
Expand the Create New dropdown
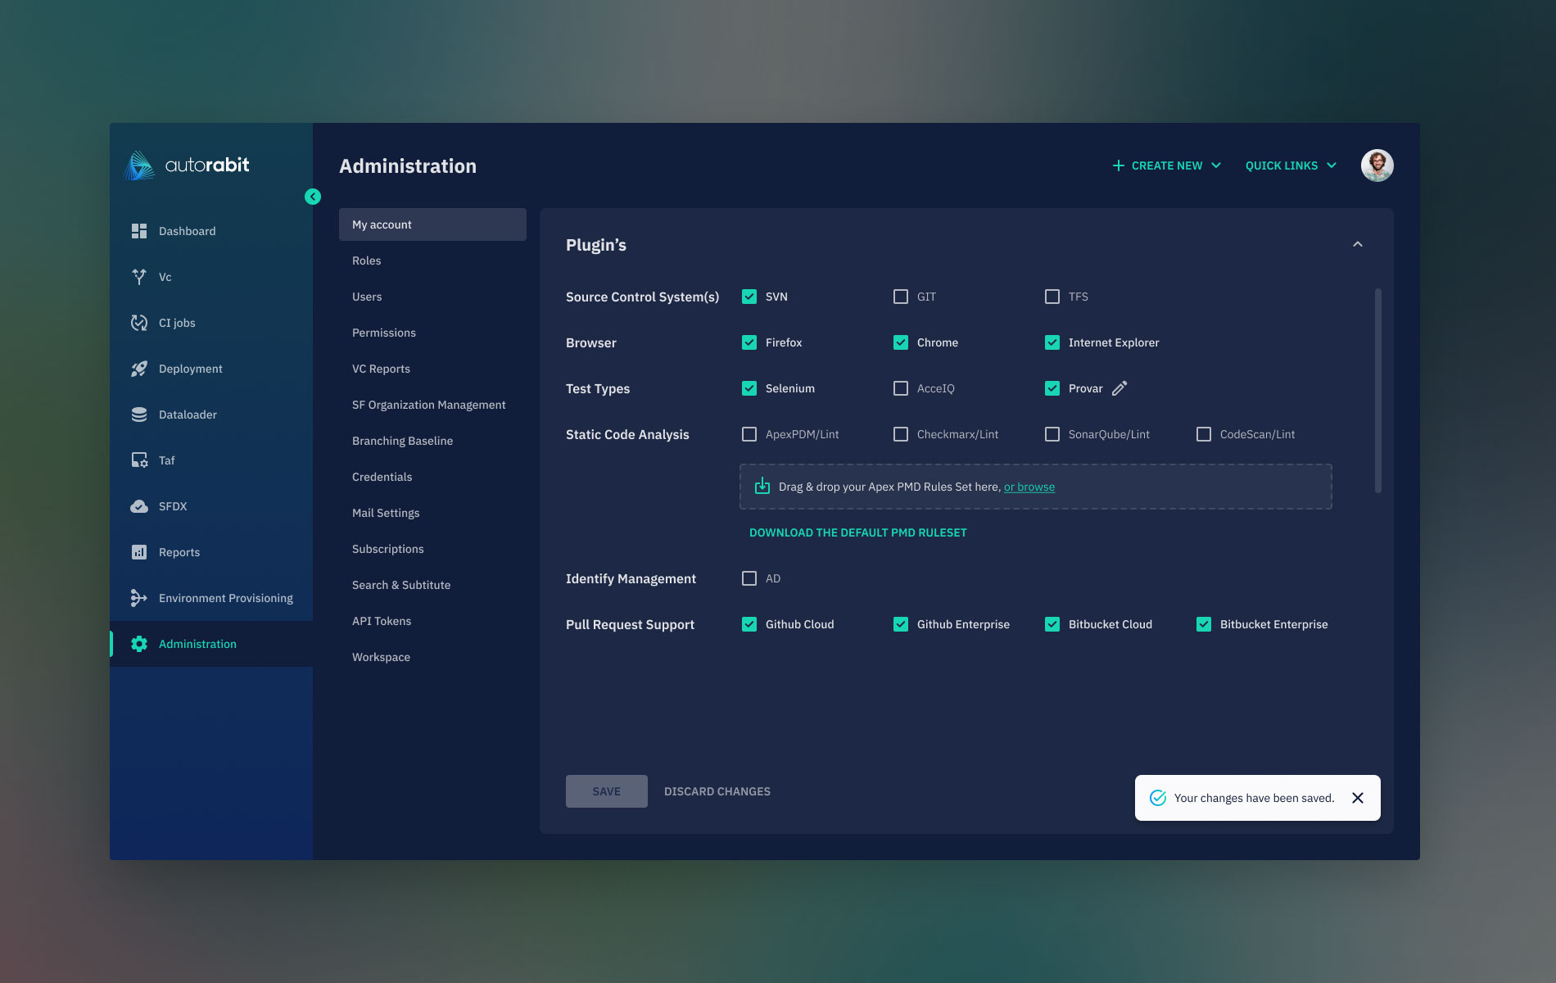click(x=1167, y=165)
